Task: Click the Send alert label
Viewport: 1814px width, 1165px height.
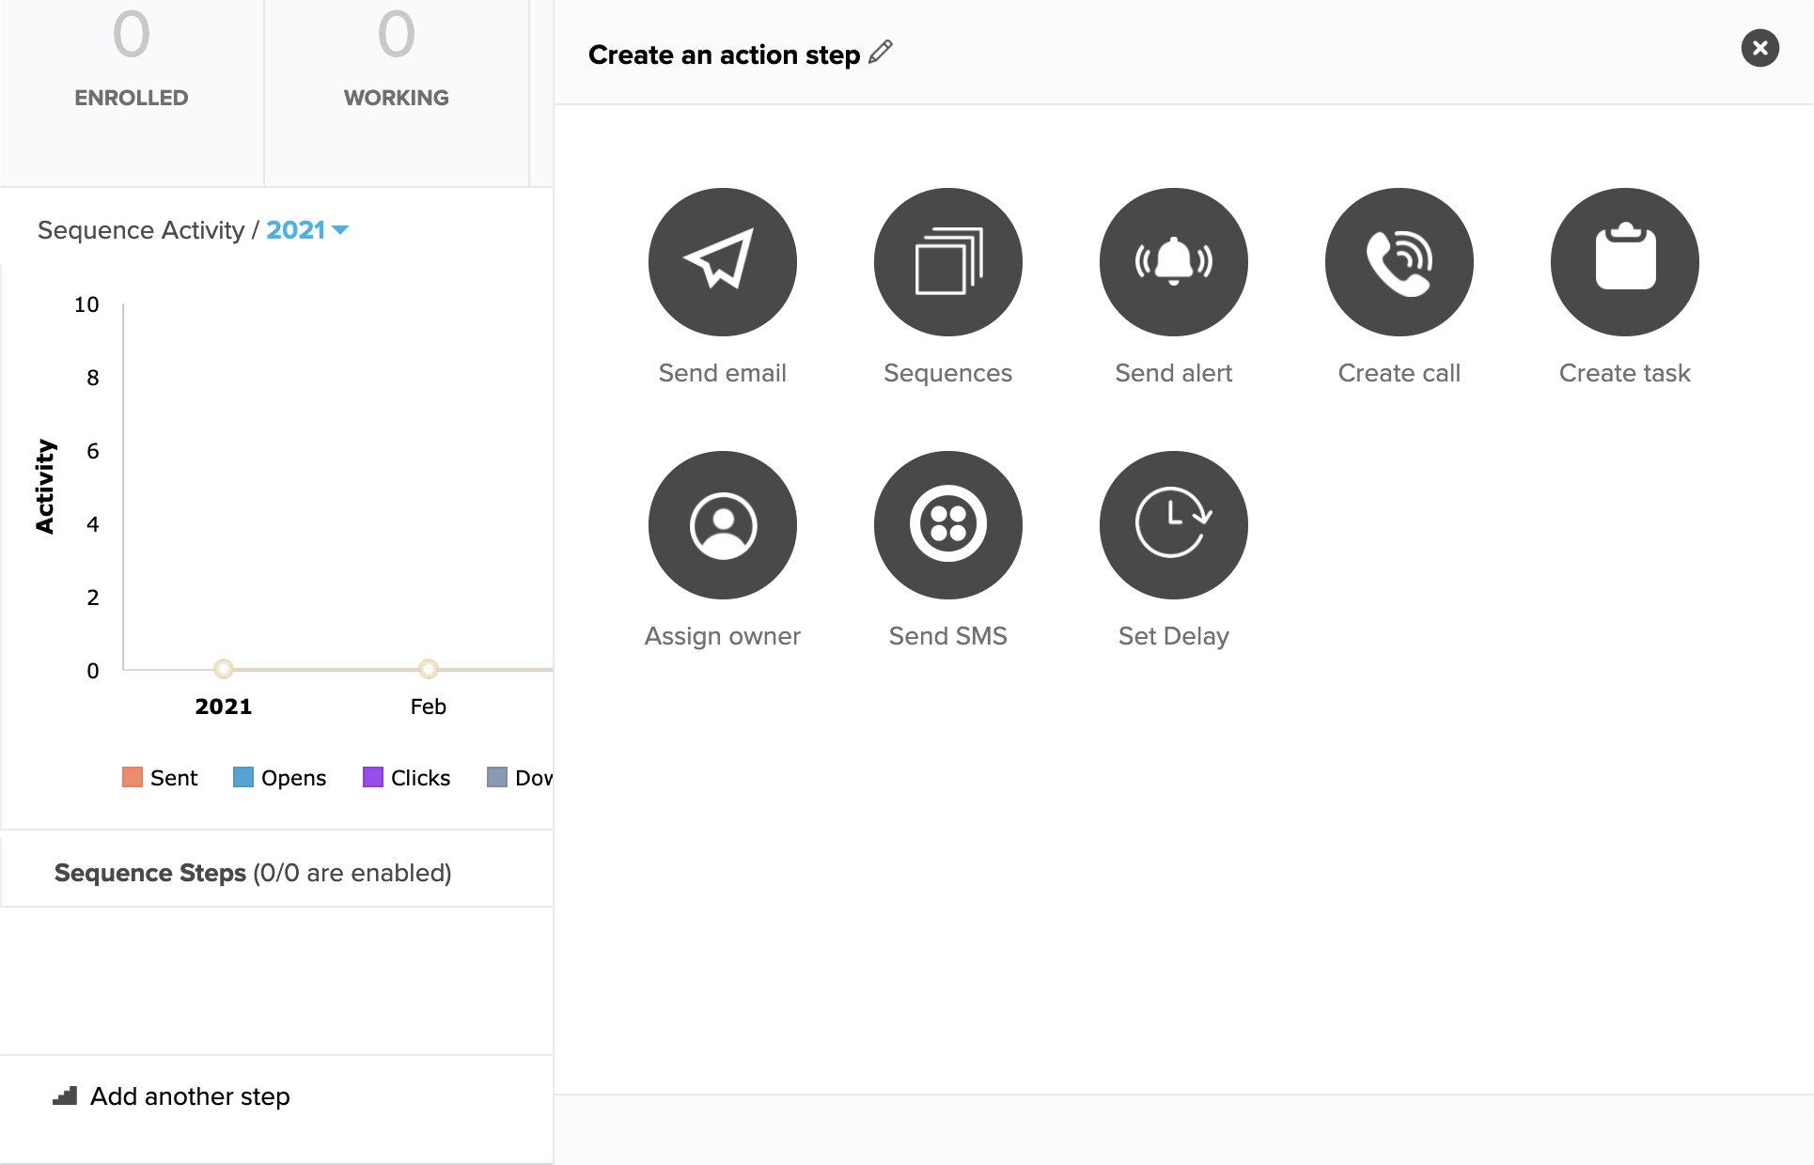Action: 1173,373
